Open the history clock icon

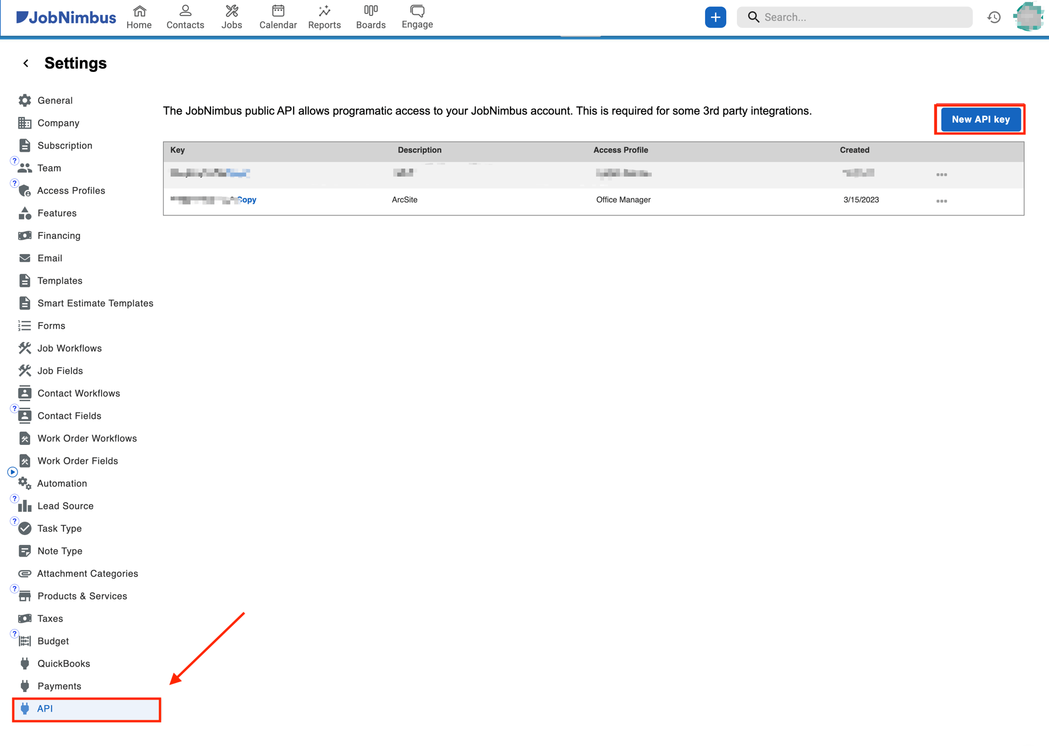(995, 17)
